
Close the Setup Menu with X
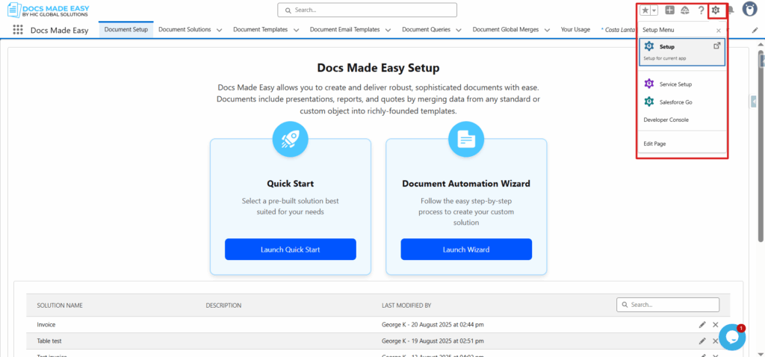718,30
